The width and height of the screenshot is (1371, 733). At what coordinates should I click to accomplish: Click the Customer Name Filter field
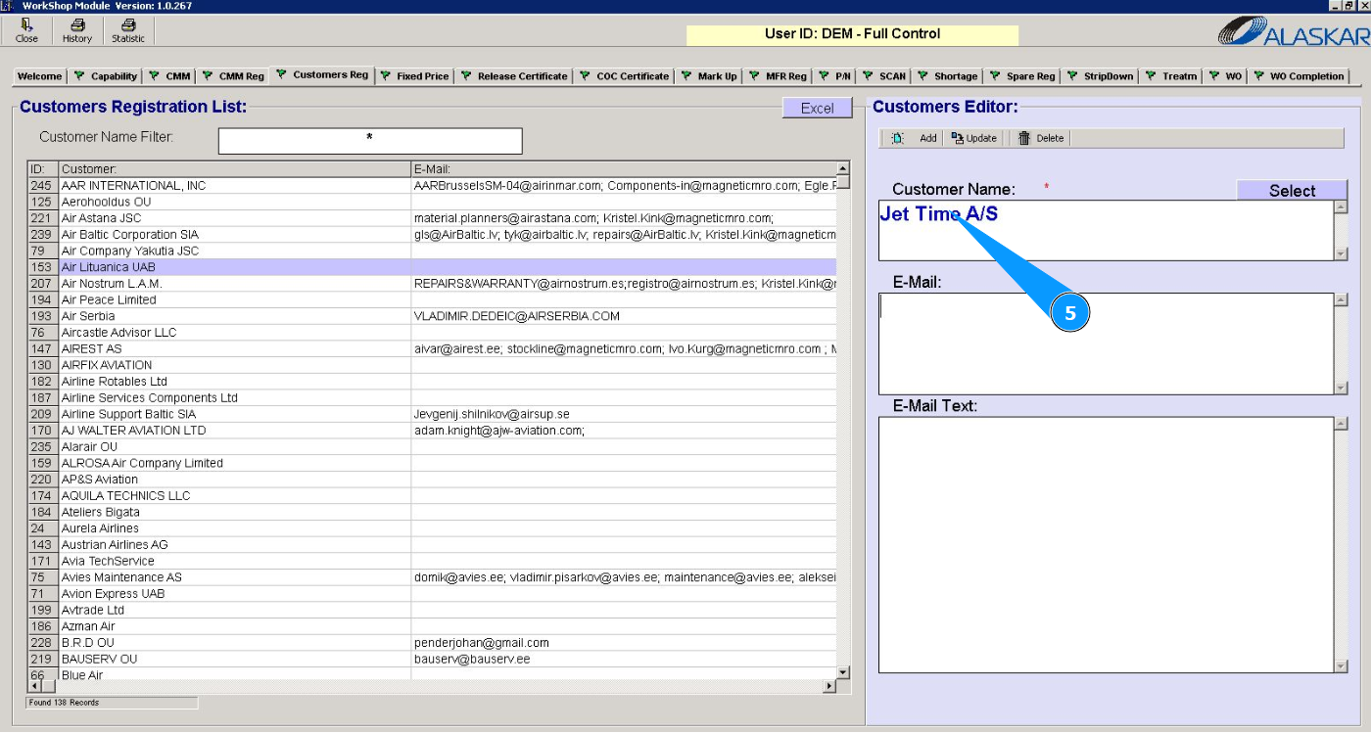coord(369,141)
